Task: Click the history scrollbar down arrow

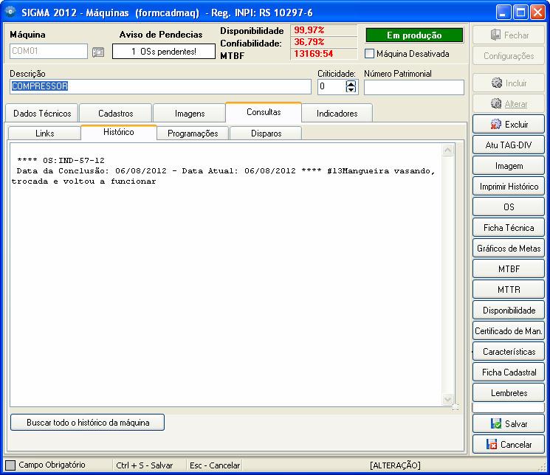Action: click(448, 399)
